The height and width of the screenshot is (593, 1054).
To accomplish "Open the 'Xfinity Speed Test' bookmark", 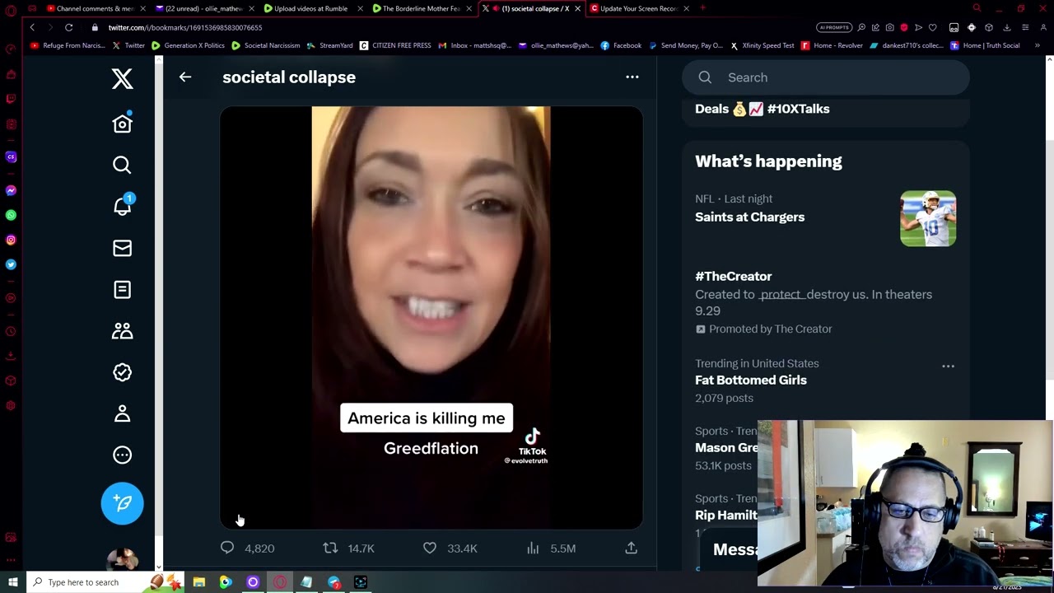I will click(x=762, y=45).
